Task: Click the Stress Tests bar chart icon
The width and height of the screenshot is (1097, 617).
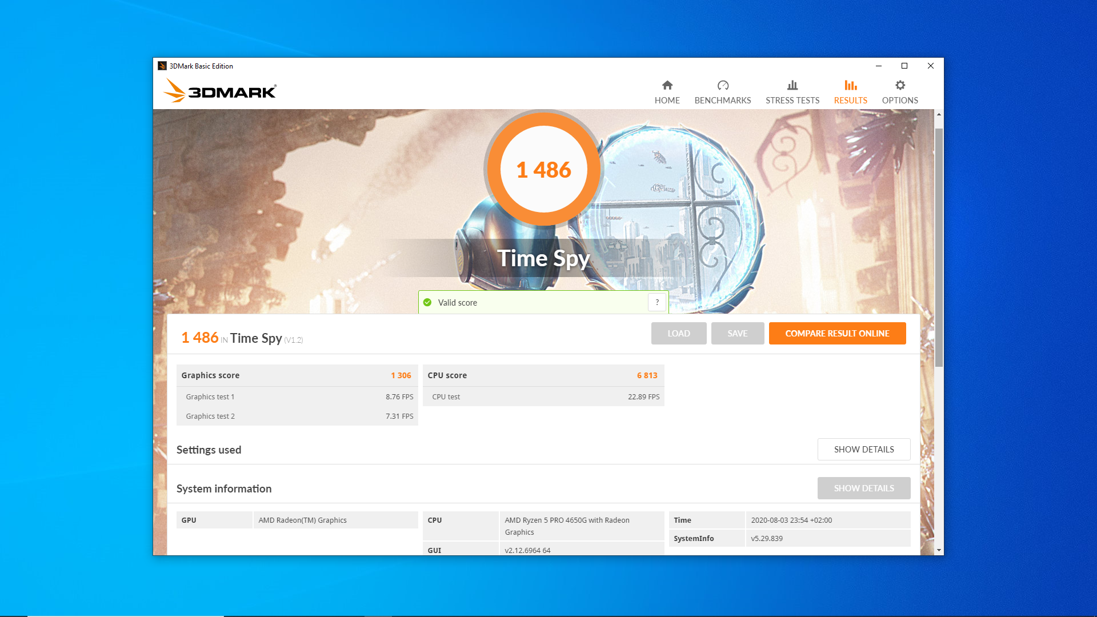Action: click(792, 85)
